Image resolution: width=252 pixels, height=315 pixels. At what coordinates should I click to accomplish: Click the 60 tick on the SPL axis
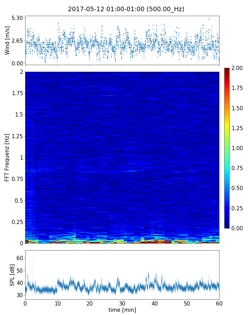[x=19, y=258]
